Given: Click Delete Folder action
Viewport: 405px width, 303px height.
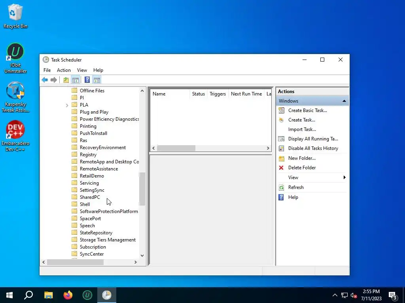Looking at the screenshot, I should point(302,168).
